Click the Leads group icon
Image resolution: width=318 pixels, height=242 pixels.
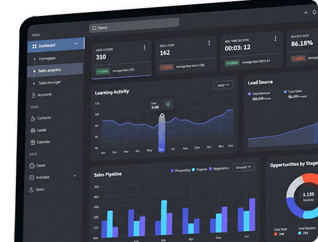(33, 131)
